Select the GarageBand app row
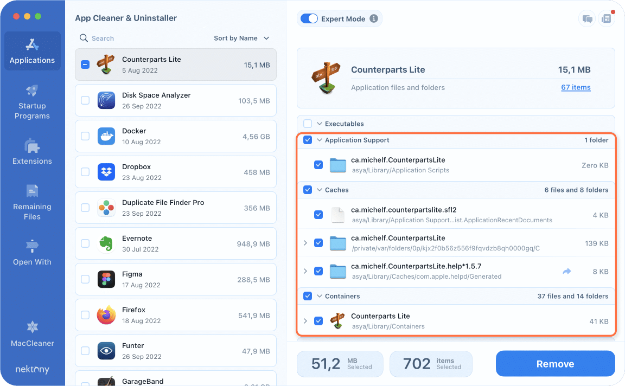Screen dimensions: 625x386 coord(176,378)
